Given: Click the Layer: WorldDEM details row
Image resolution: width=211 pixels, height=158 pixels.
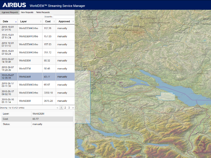Looking at the screenshot, I should (37, 114).
